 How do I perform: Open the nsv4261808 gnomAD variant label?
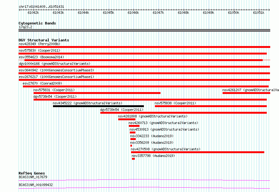[x=153, y=116]
